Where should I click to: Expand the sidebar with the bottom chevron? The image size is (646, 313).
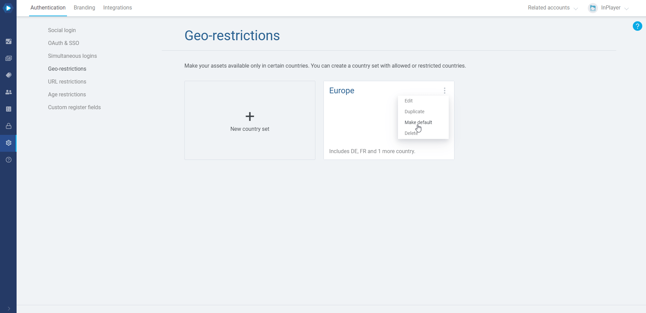(8, 309)
